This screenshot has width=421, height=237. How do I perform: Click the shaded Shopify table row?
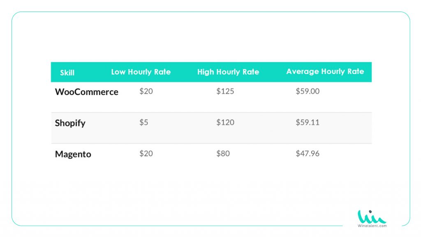pyautogui.click(x=211, y=128)
